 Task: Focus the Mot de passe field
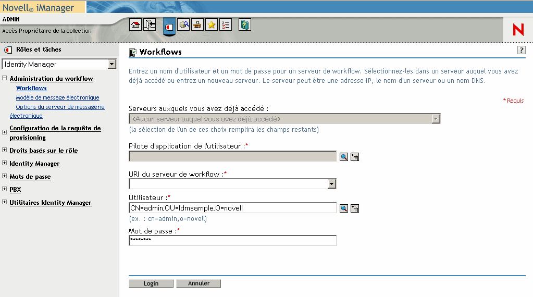coord(232,241)
